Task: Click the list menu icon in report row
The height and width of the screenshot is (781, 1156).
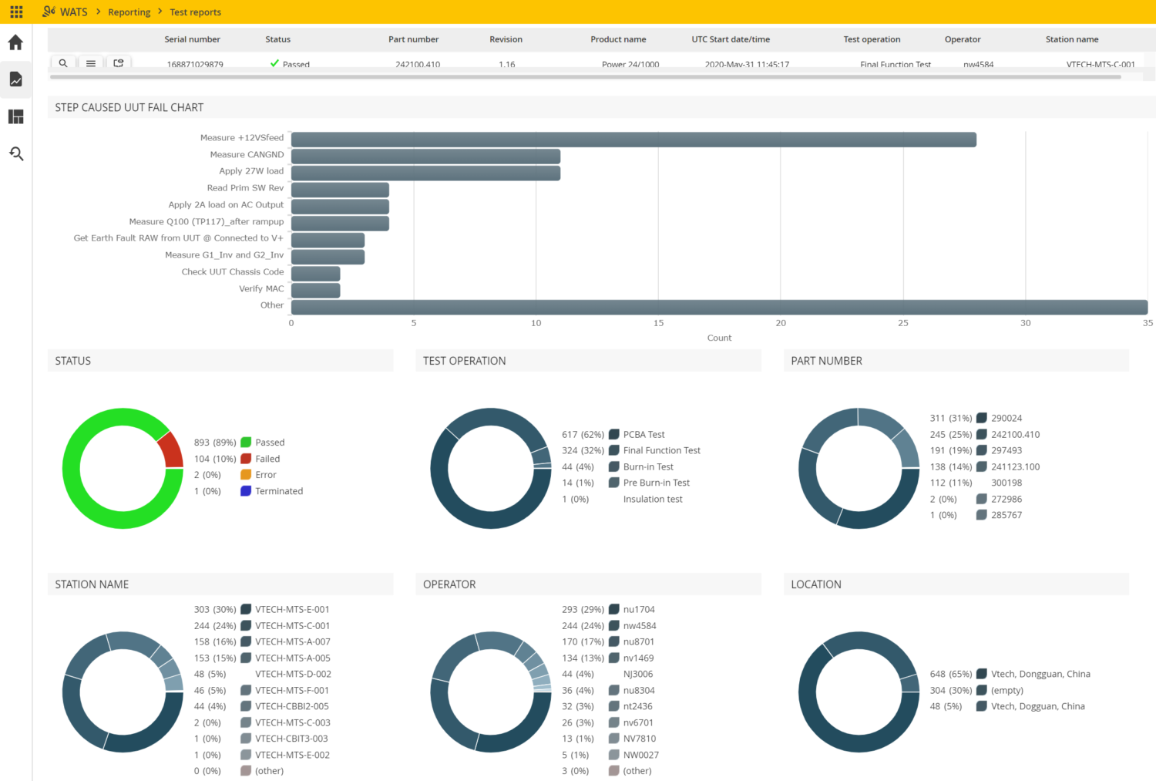Action: [91, 63]
